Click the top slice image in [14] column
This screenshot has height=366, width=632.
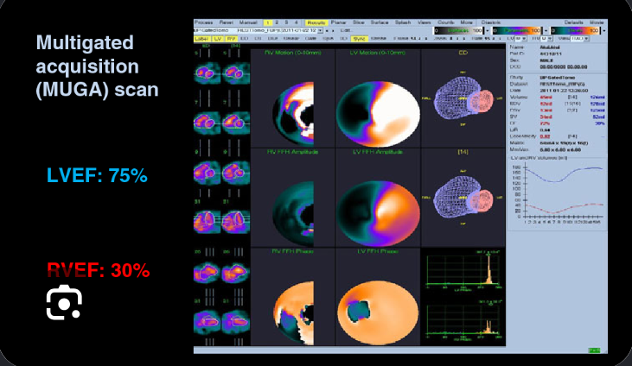236,73
